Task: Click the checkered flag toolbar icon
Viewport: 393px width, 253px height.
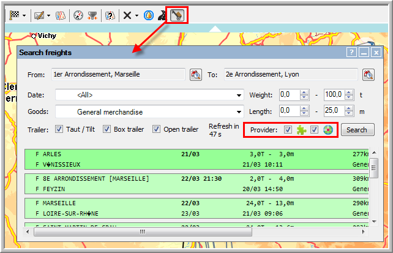Action: (x=13, y=15)
